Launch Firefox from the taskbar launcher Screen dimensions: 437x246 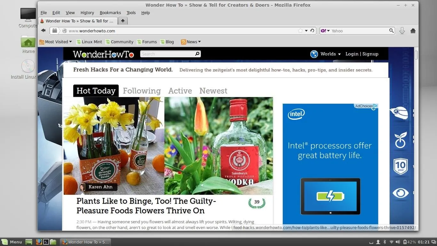tap(39, 242)
